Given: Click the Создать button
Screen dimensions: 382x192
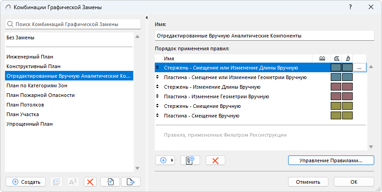Looking at the screenshot, I should (26, 181).
